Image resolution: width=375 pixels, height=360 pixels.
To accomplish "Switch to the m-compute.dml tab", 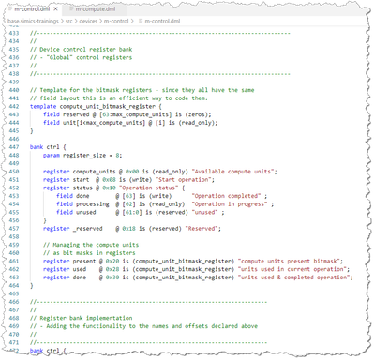I will click(x=95, y=9).
